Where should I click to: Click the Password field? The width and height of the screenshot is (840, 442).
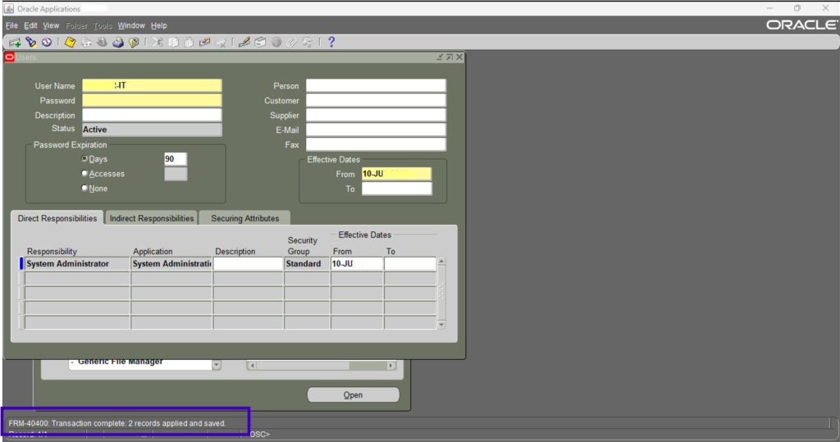152,100
